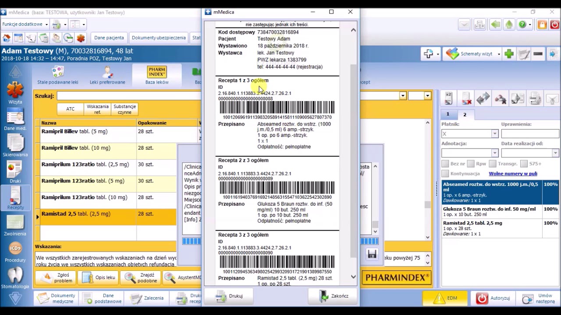Click the Umów następną button

point(539,298)
